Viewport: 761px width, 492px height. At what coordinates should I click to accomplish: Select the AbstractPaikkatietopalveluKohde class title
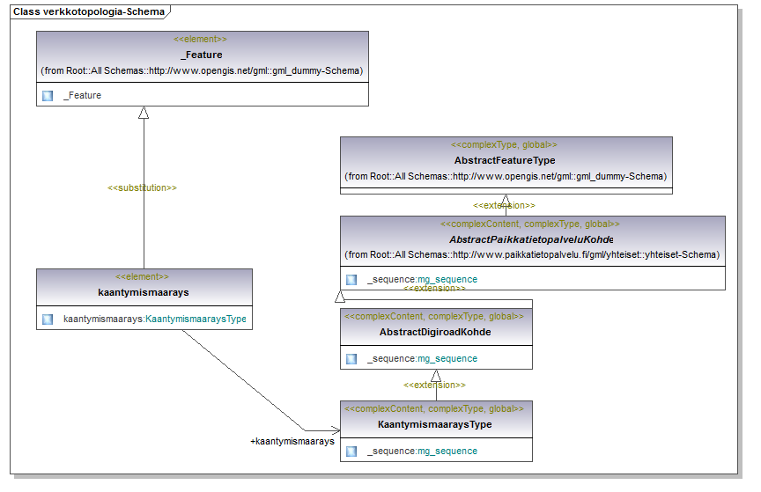click(x=531, y=239)
